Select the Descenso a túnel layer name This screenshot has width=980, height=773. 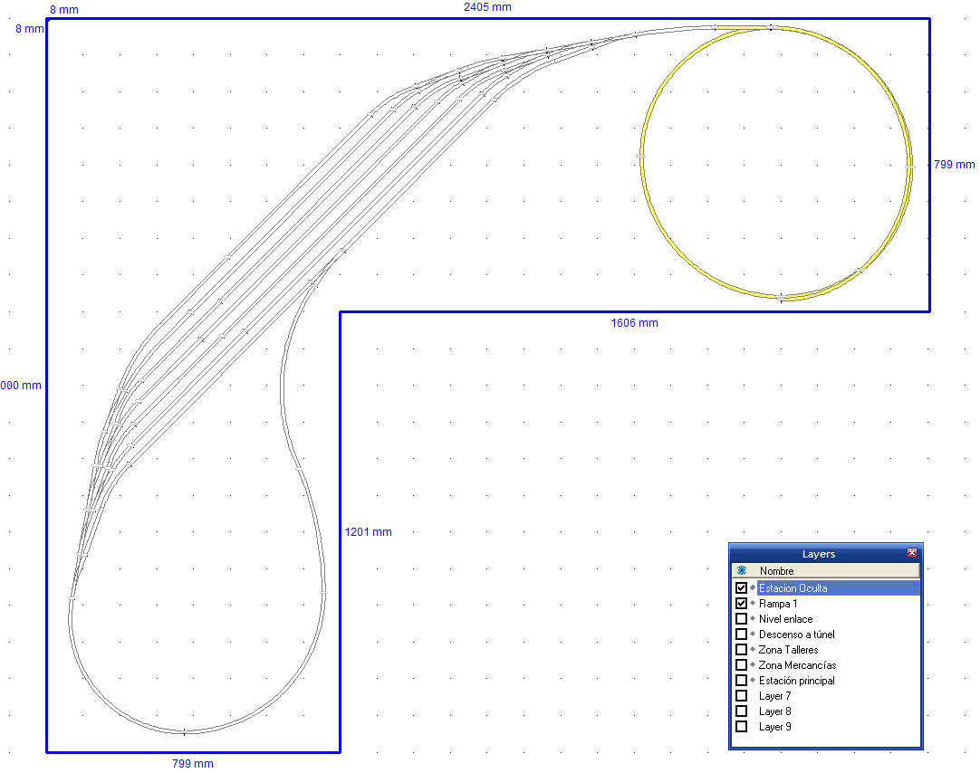796,635
